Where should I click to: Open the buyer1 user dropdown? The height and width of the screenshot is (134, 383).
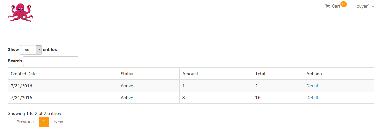tap(365, 6)
